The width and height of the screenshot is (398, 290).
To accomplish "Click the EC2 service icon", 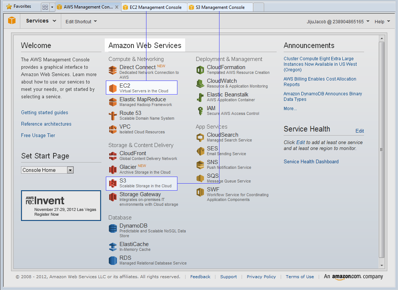I will pos(113,88).
